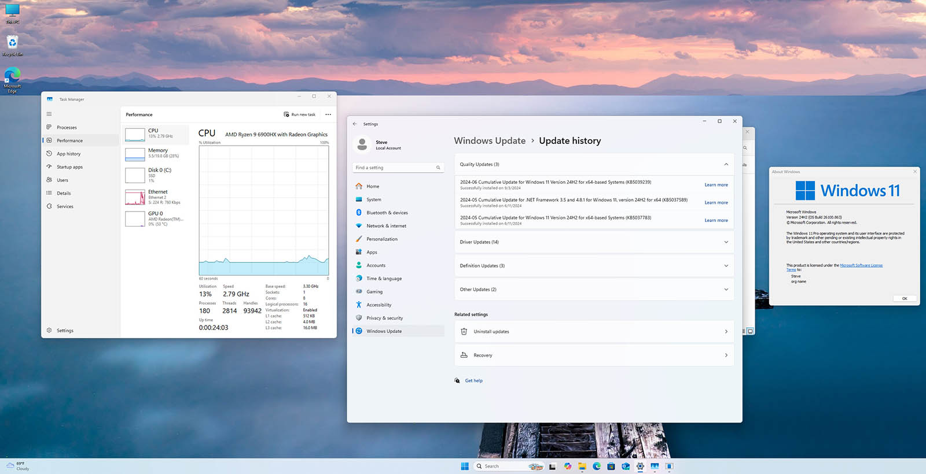Screen dimensions: 926x474
Task: Click taskbar Search box
Action: [509, 466]
